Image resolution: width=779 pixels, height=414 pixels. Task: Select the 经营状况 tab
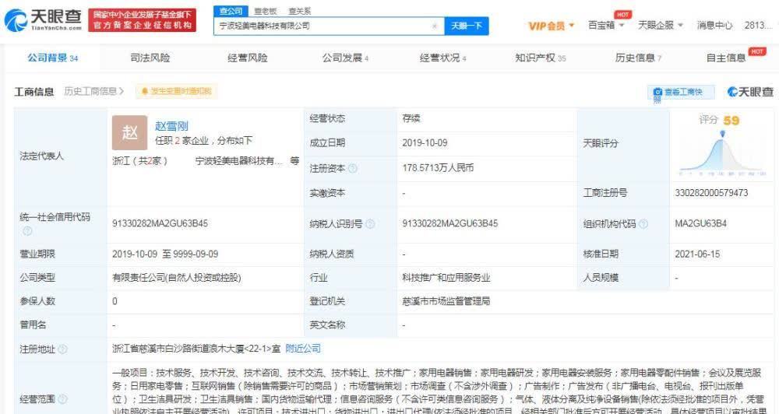point(442,58)
